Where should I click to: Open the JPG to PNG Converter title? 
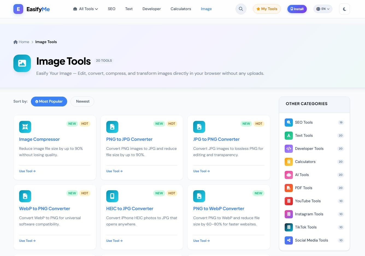tap(216, 139)
